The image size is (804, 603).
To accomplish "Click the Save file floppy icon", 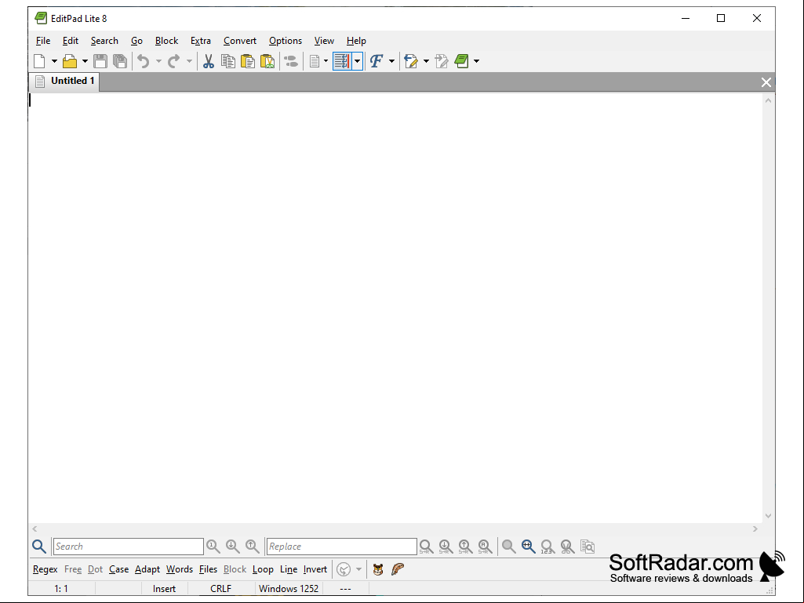I will click(x=100, y=61).
